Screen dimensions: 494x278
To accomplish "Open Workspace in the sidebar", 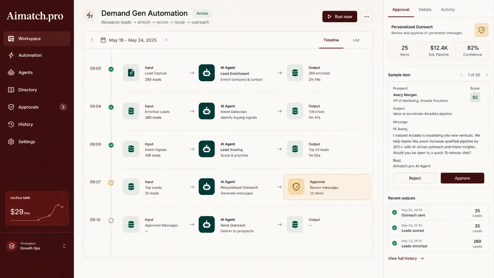I will [x=37, y=39].
